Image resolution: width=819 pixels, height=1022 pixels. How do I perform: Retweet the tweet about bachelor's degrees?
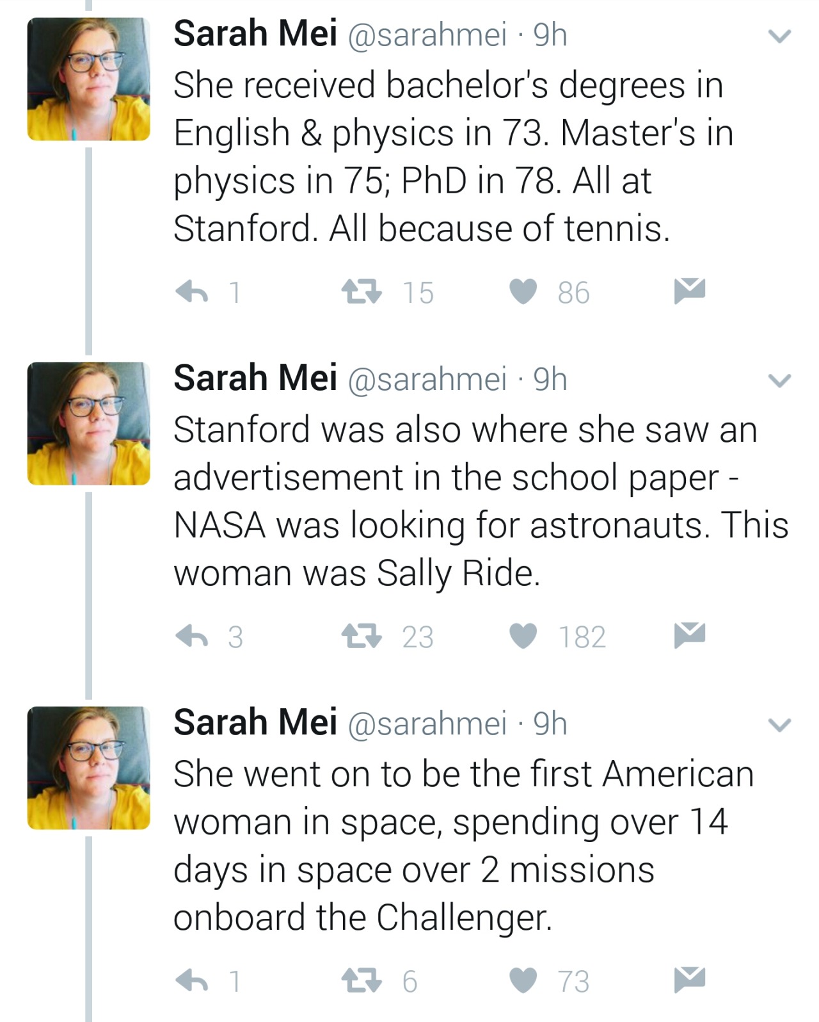tap(362, 292)
